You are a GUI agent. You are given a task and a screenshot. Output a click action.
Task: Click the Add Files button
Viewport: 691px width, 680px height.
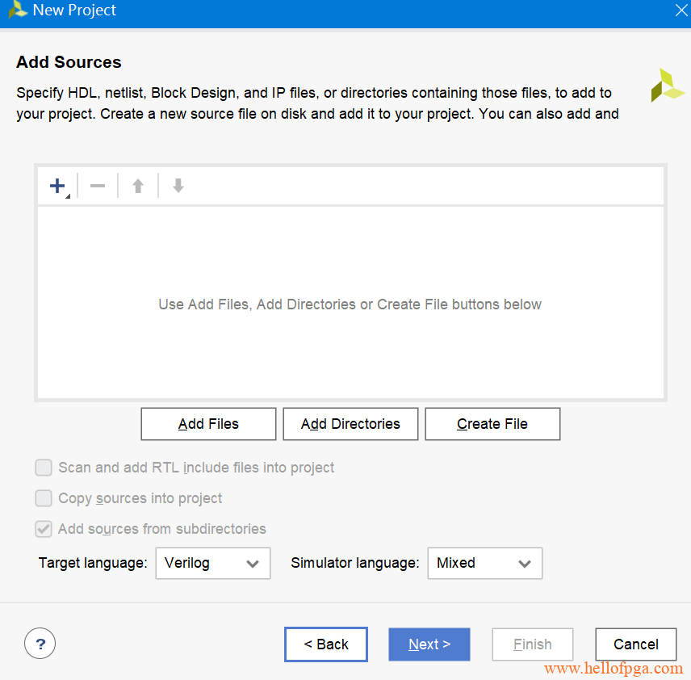coord(208,424)
